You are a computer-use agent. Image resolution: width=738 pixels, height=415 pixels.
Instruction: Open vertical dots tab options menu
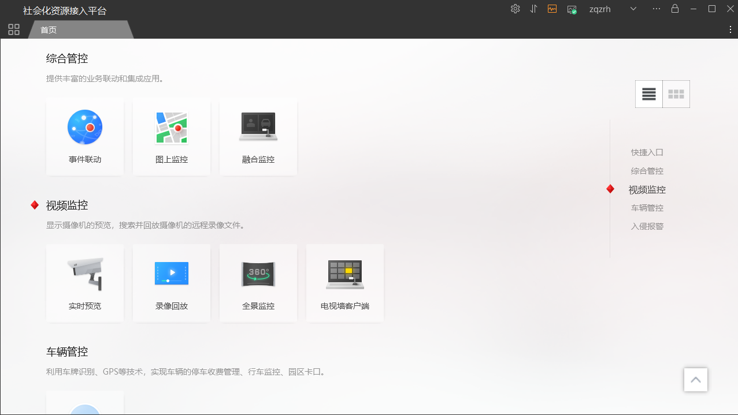pyautogui.click(x=730, y=29)
